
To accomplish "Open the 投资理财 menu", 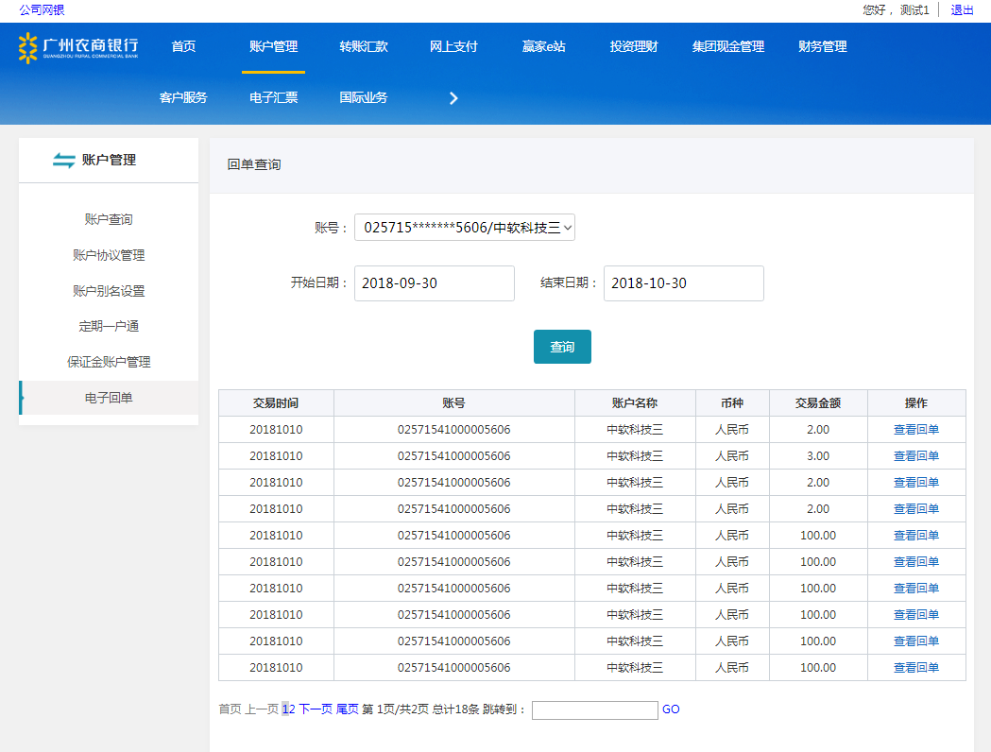I will 633,46.
